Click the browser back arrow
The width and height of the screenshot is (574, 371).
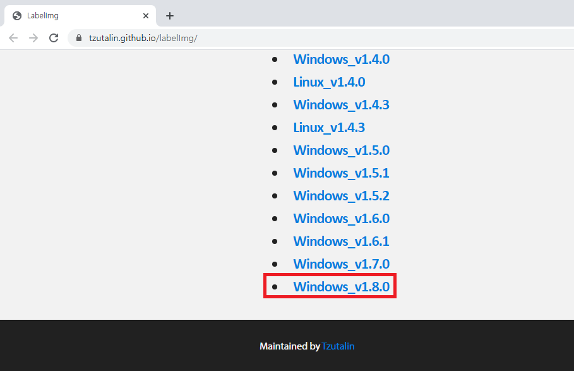coord(13,38)
